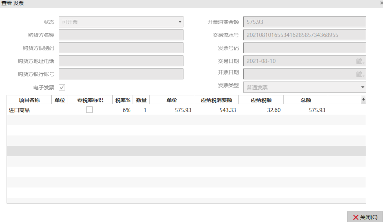The width and height of the screenshot is (383, 222).
Task: Open the 状态 dropdown
Action: [x=180, y=22]
